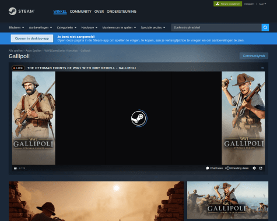Expand the Categorieën menu
This screenshot has width=277, height=221.
click(66, 27)
